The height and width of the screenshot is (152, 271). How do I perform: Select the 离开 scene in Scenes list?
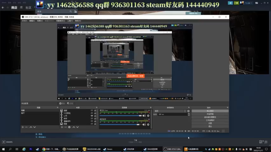pyautogui.click(x=40, y=113)
